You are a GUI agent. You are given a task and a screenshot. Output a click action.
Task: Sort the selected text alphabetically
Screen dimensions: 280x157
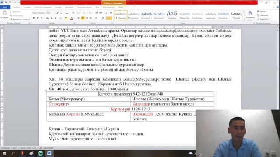[106, 13]
